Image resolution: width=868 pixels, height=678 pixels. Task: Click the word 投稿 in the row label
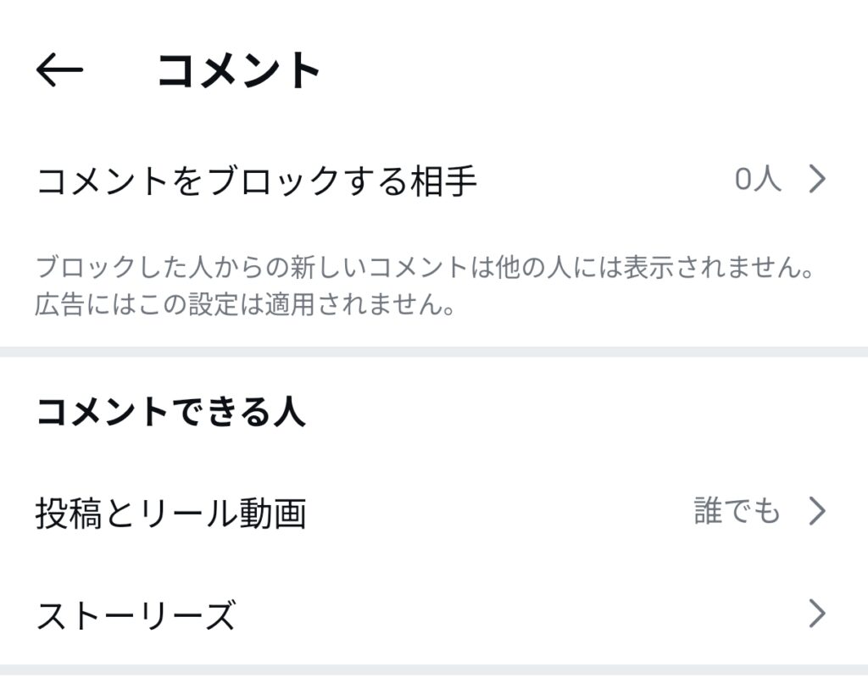coord(69,513)
